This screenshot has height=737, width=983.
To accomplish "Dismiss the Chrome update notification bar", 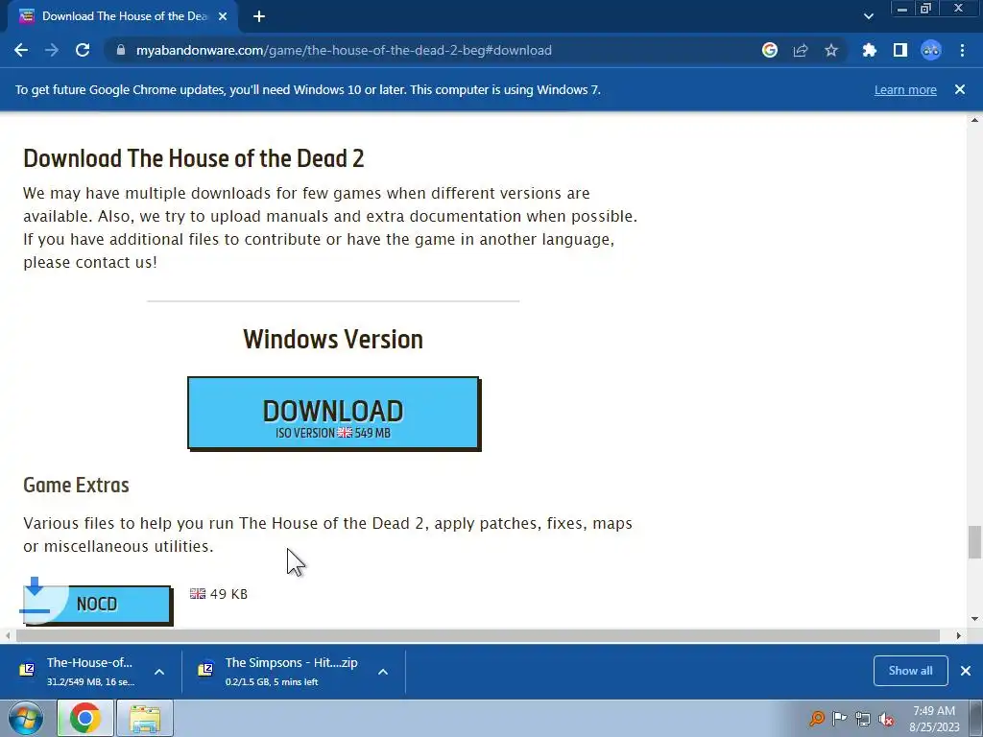I will [x=960, y=89].
